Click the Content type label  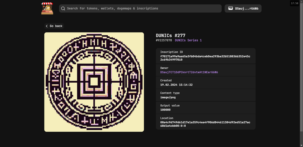coord(170,93)
